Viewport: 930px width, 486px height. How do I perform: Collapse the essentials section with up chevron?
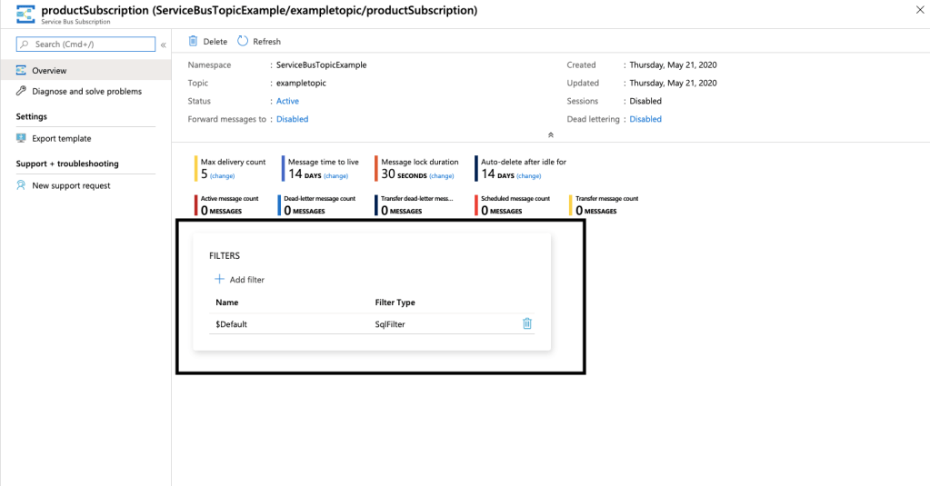click(550, 134)
